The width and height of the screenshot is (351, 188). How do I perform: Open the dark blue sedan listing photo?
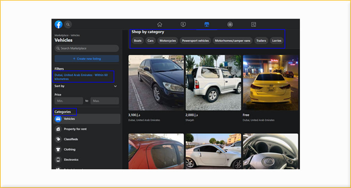(156, 83)
